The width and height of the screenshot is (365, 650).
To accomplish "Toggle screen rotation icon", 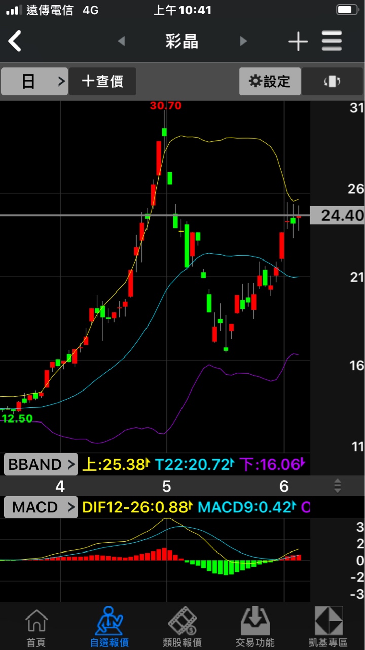I will [x=332, y=81].
